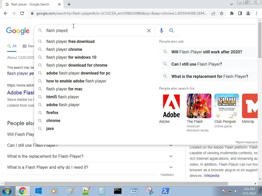Click 'Report inappropriate' link
This screenshot has height=196, width=262.
point(246,142)
